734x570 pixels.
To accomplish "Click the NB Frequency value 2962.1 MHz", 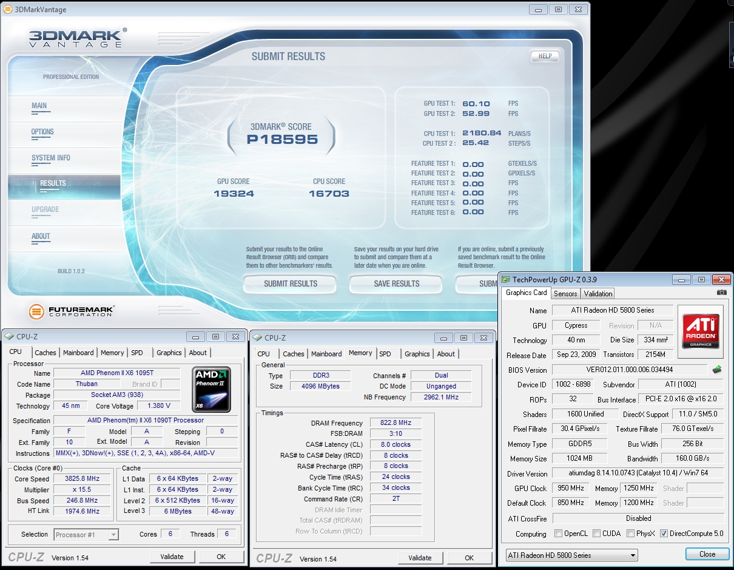I will (x=441, y=397).
